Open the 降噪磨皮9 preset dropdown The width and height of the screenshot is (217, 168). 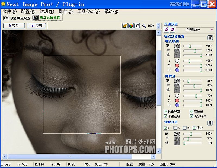coord(195,30)
